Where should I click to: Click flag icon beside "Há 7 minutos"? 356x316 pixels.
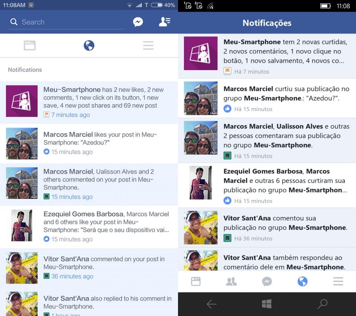click(227, 71)
